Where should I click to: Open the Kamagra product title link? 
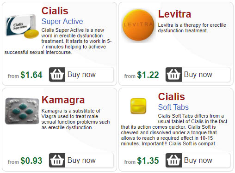pos(63,100)
